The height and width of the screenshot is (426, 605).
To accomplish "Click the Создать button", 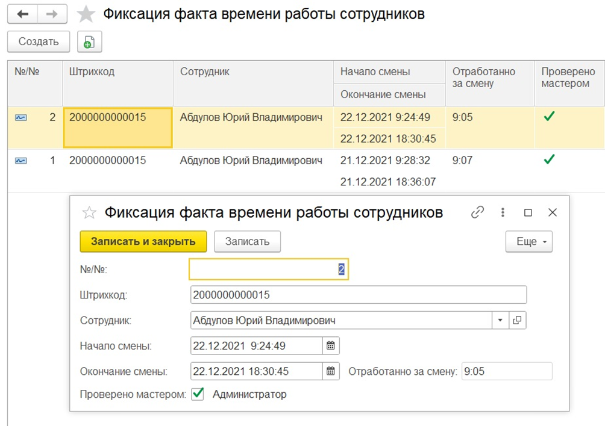I will click(39, 42).
